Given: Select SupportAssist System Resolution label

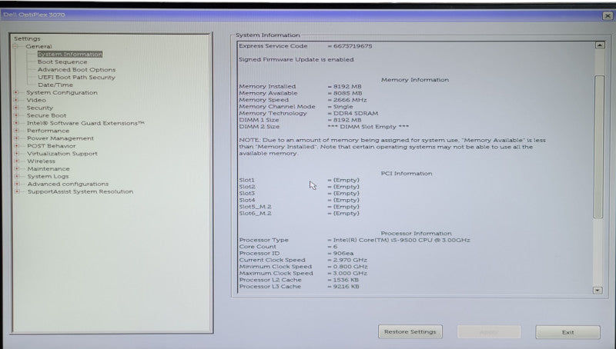Looking at the screenshot, I should coord(81,191).
